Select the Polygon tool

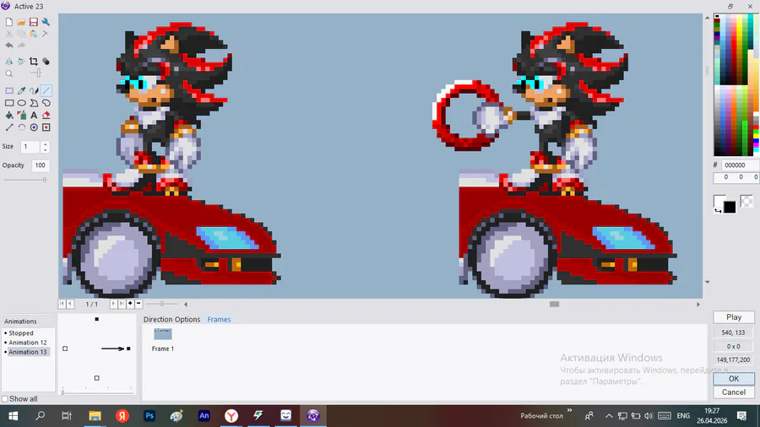pos(34,103)
